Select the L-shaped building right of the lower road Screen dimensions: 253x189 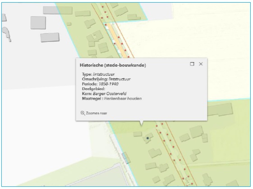[x=195, y=155]
